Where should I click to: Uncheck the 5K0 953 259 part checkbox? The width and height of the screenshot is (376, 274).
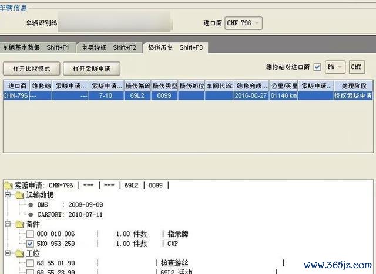pyautogui.click(x=31, y=242)
